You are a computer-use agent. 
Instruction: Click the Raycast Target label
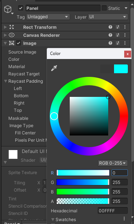pyautogui.click(x=24, y=74)
